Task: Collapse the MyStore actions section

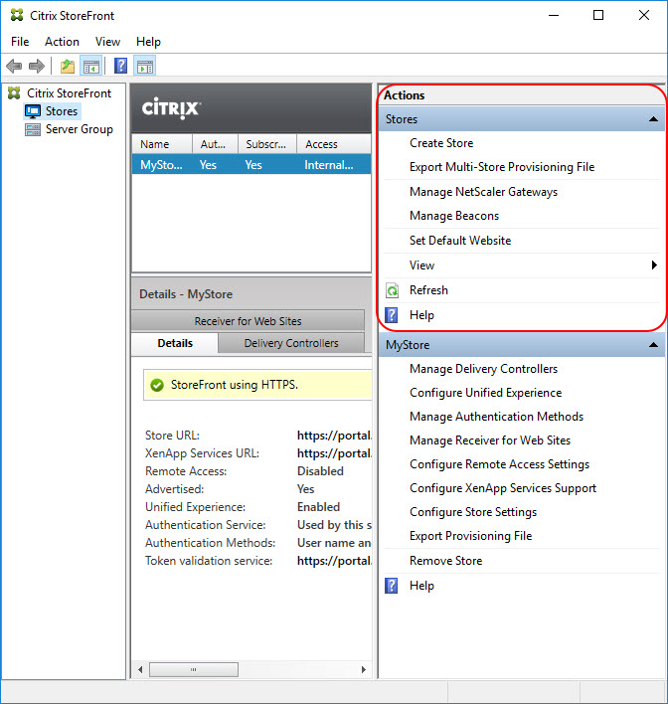Action: pyautogui.click(x=654, y=345)
